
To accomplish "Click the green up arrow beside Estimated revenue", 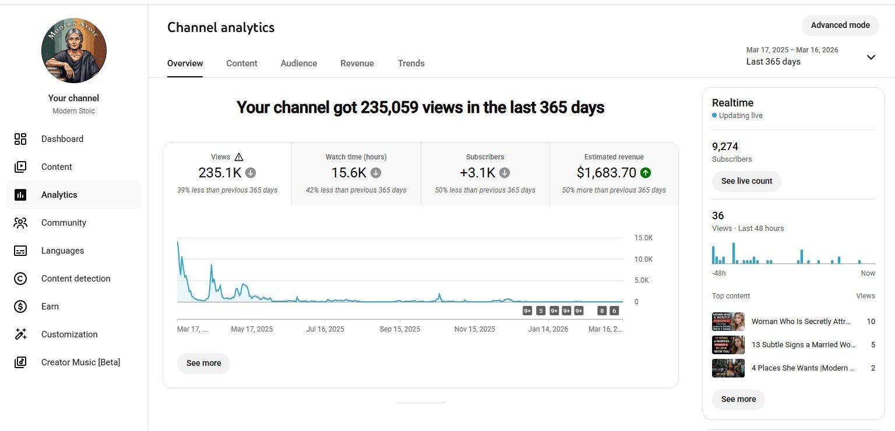I will (x=645, y=173).
